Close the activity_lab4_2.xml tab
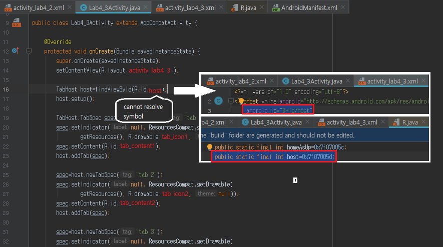Screen dimensions: 443x247 click(x=70, y=7)
